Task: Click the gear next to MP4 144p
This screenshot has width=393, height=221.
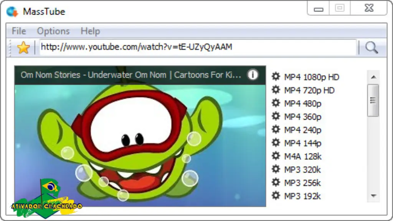Action: (276, 143)
